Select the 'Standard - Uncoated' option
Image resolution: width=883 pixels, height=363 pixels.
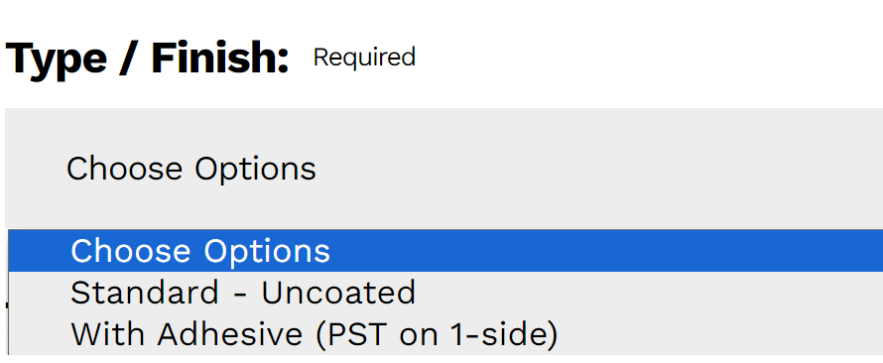[x=446, y=293]
